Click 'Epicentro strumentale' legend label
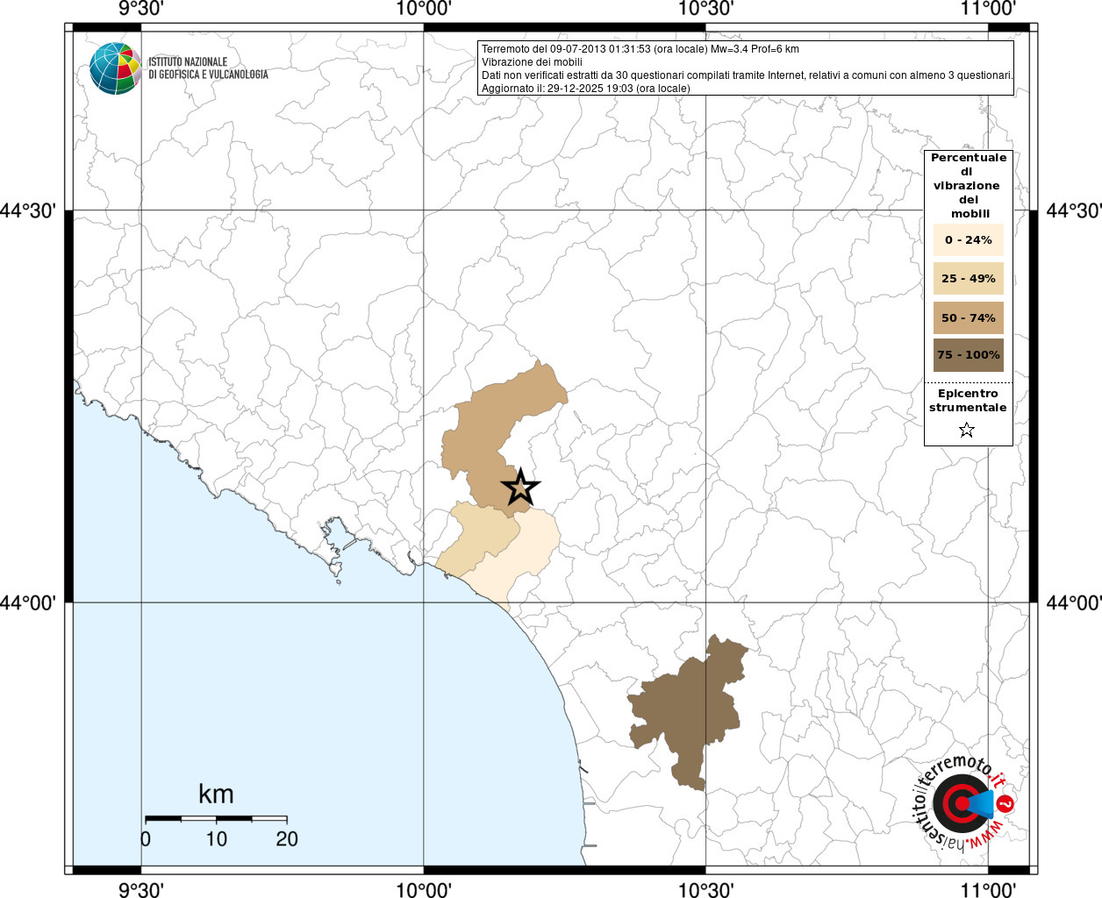 pyautogui.click(x=968, y=401)
